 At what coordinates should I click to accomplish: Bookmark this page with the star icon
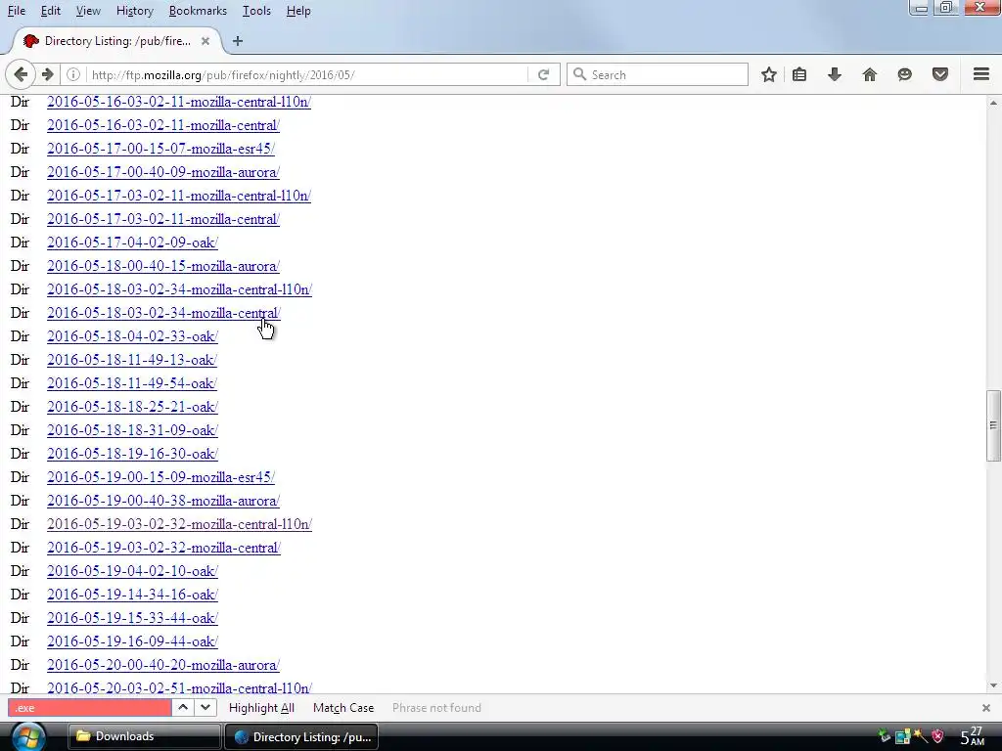[769, 74]
